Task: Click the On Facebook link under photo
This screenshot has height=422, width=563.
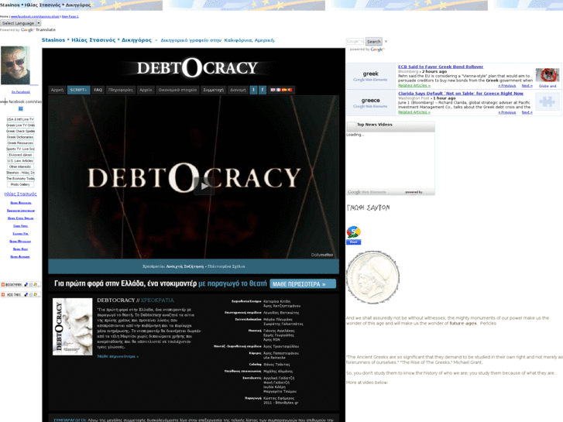Action: [20, 92]
